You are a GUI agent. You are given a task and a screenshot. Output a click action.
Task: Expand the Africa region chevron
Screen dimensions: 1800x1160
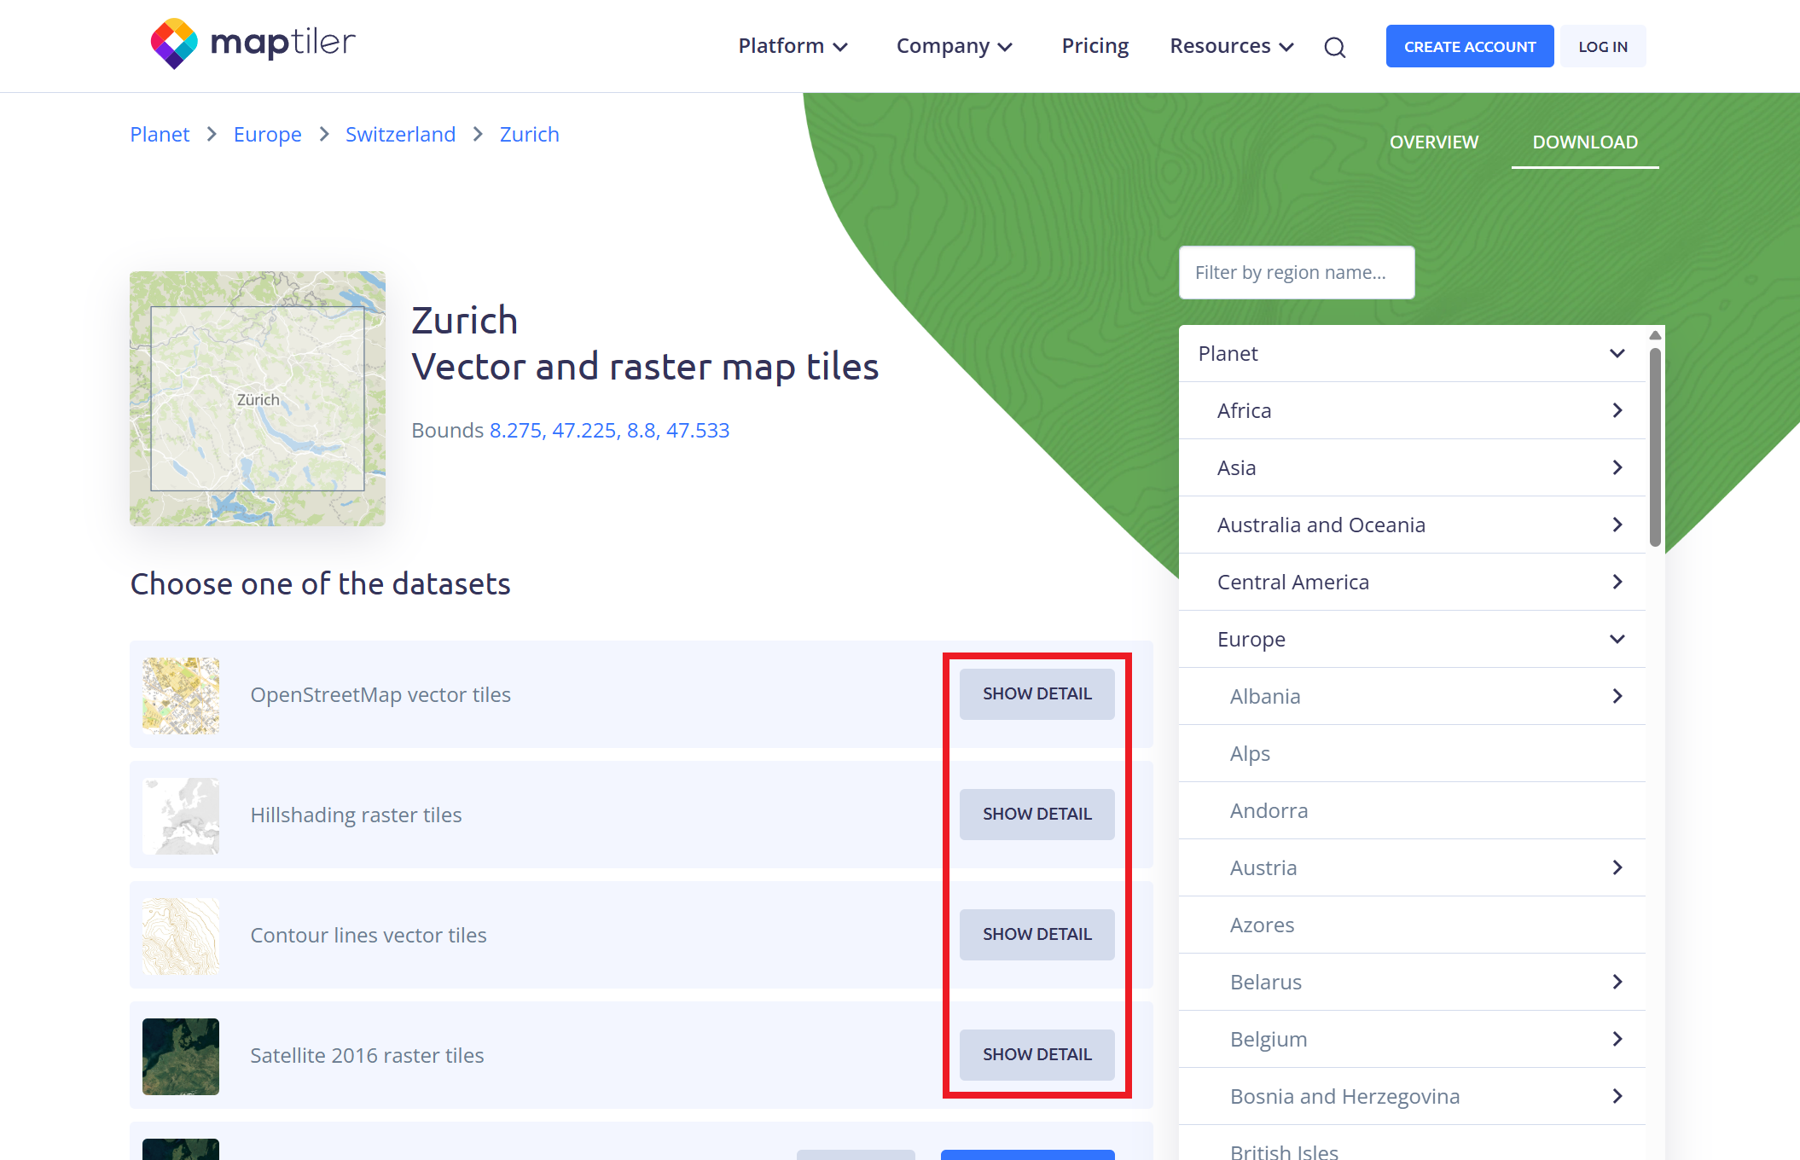pos(1617,410)
